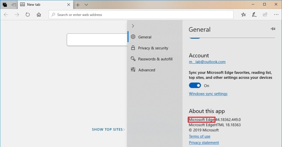Open the Favorites hub star icon

coord(243,15)
